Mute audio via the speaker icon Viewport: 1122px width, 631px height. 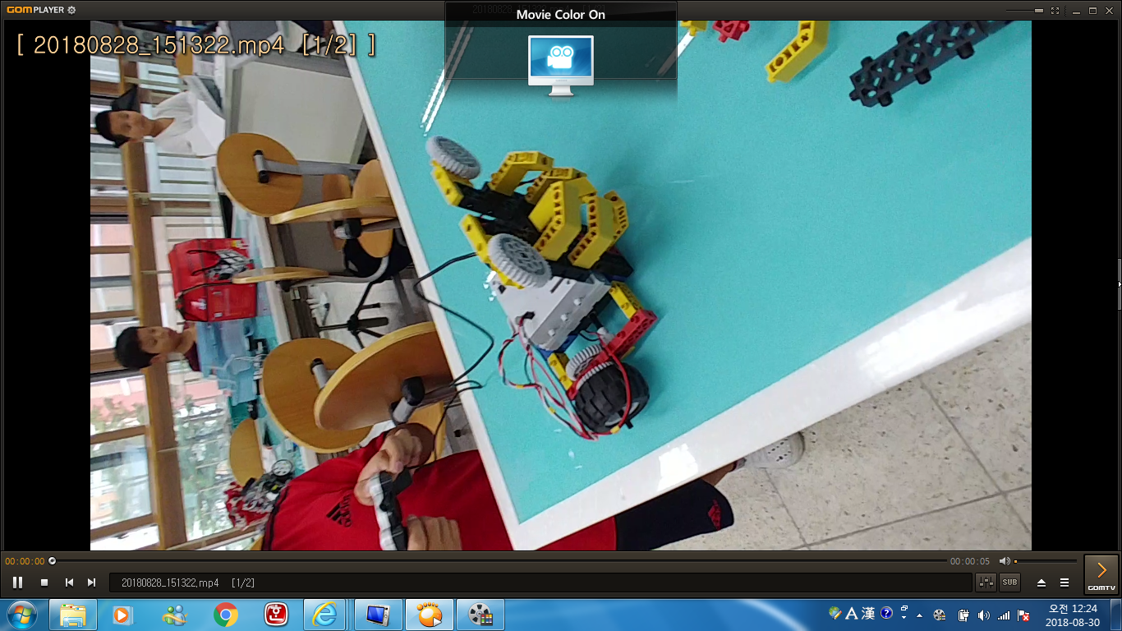[x=1004, y=561]
